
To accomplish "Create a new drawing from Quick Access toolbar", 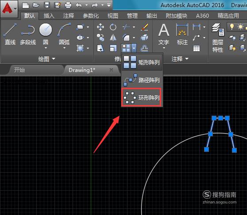I will (26, 5).
